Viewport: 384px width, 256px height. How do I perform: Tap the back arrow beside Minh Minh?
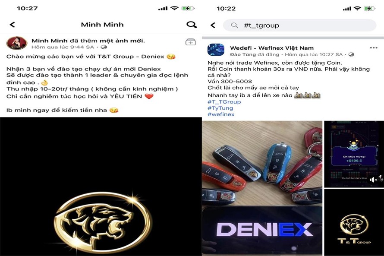click(12, 25)
